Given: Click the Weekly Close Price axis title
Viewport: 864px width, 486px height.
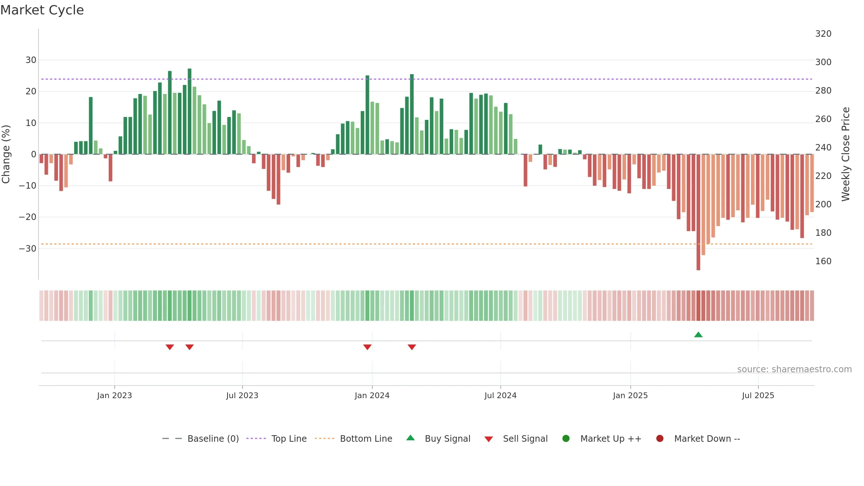Looking at the screenshot, I should 846,154.
